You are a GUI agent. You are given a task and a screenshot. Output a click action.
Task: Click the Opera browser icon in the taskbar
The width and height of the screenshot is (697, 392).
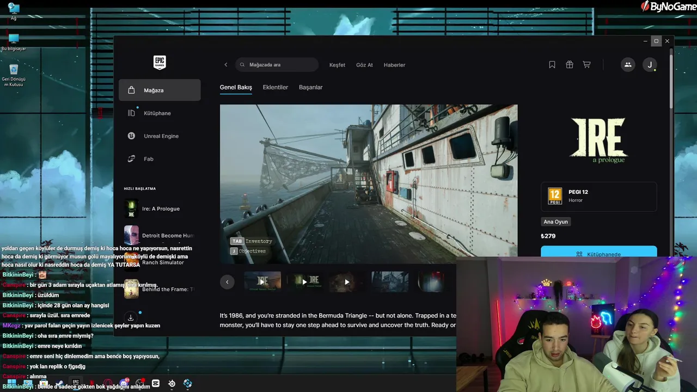[x=108, y=383]
